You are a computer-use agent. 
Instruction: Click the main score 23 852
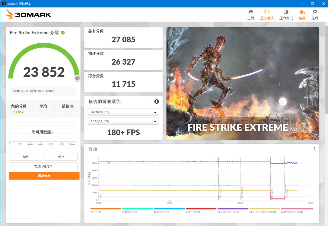44,72
